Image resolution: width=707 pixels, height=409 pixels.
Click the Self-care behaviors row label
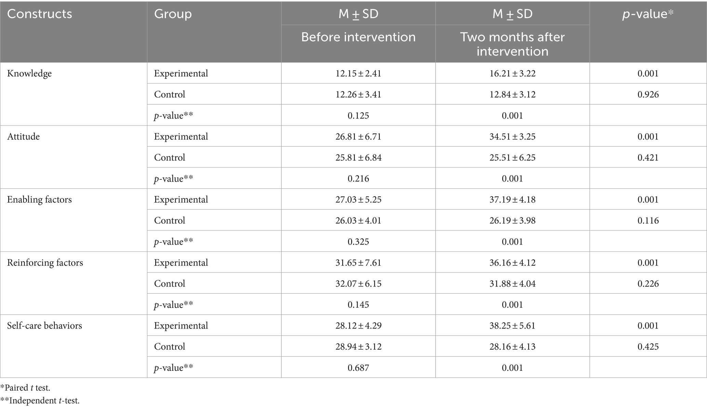pos(44,325)
